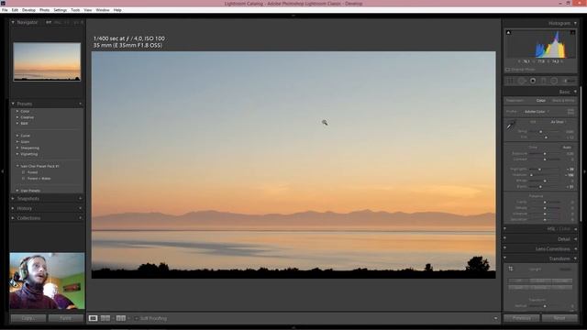Open the Develop menu
Viewport: 587px width, 330px height.
[x=28, y=10]
